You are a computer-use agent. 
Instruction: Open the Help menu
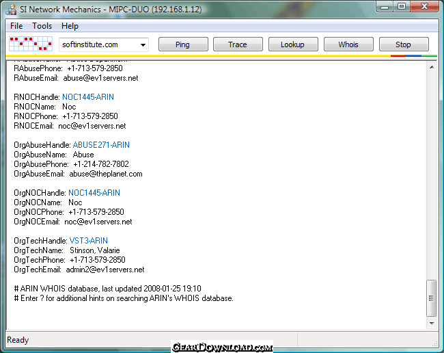(70, 26)
